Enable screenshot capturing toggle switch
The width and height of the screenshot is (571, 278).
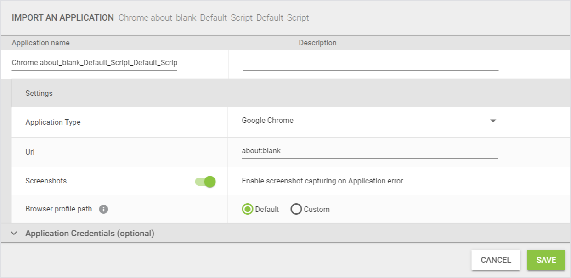pyautogui.click(x=204, y=182)
